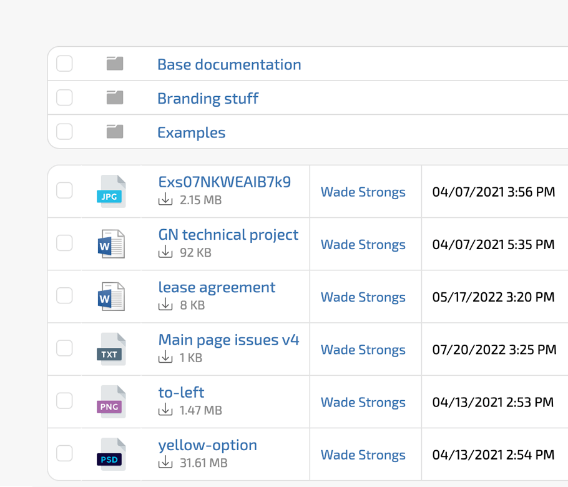Screen dimensions: 568x487
Task: Click Wade Strongs in Main page issues v4 row
Action: click(363, 350)
